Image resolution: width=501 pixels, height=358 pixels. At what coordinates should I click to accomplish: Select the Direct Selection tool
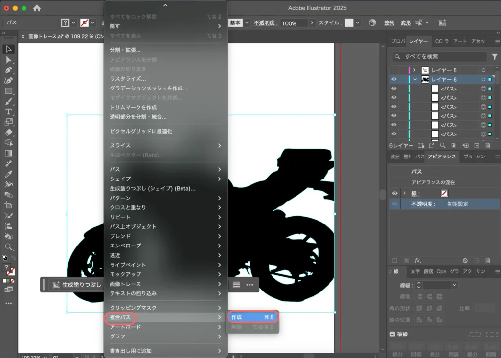pos(9,60)
